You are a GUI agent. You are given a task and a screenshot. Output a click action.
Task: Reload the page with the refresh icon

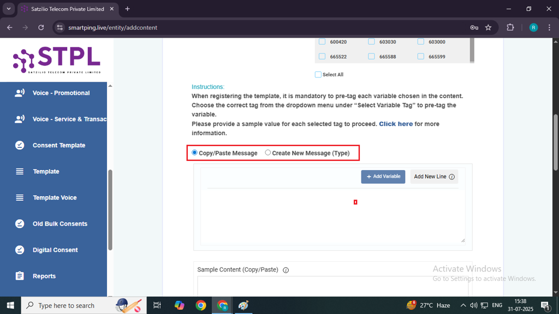(x=41, y=27)
